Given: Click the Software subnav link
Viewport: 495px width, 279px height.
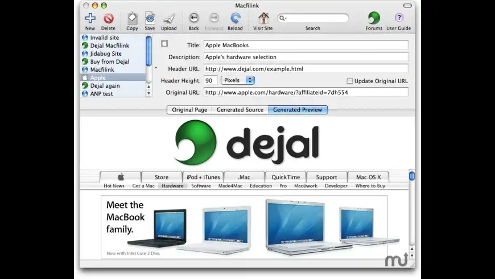Looking at the screenshot, I should pyautogui.click(x=201, y=186).
